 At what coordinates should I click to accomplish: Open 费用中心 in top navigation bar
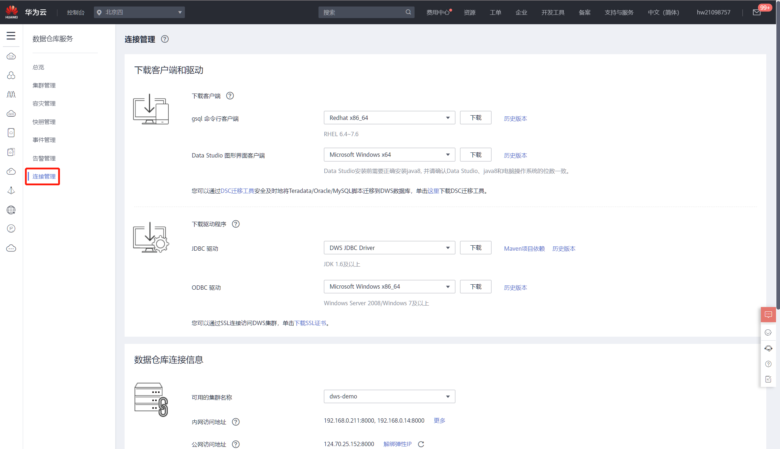(x=438, y=13)
